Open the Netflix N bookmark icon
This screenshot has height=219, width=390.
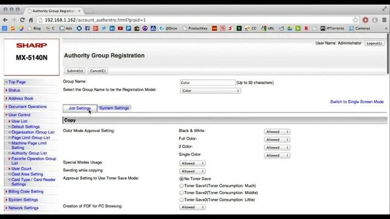coord(306,29)
